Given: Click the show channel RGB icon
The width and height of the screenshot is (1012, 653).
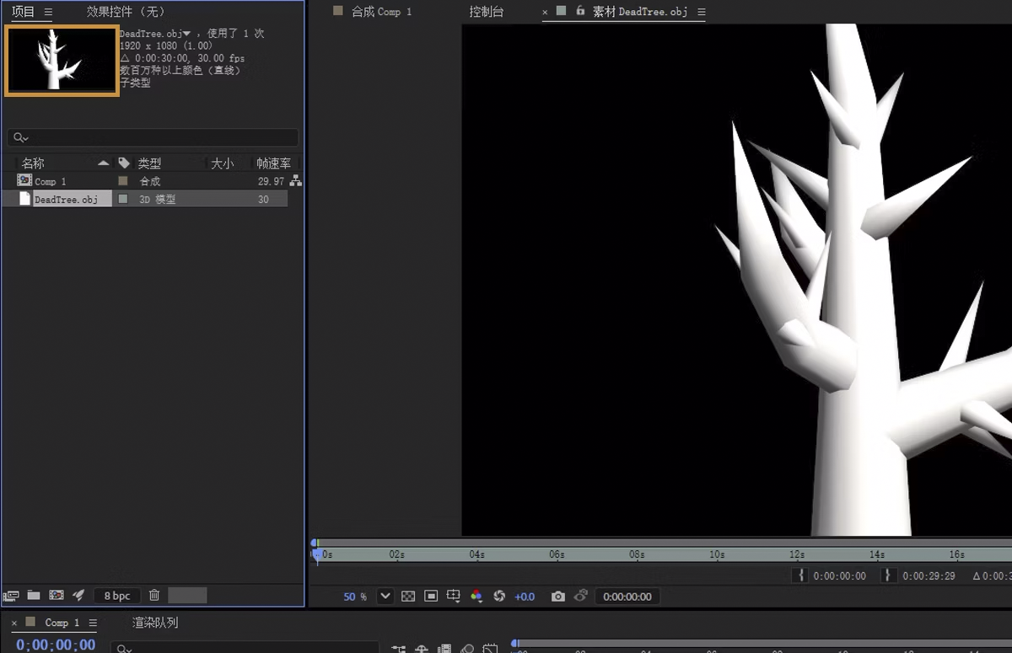Looking at the screenshot, I should (476, 597).
